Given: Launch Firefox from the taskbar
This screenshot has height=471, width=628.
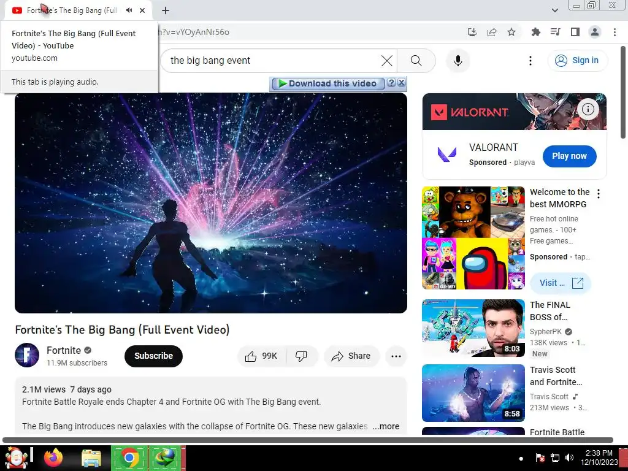Looking at the screenshot, I should pos(53,458).
